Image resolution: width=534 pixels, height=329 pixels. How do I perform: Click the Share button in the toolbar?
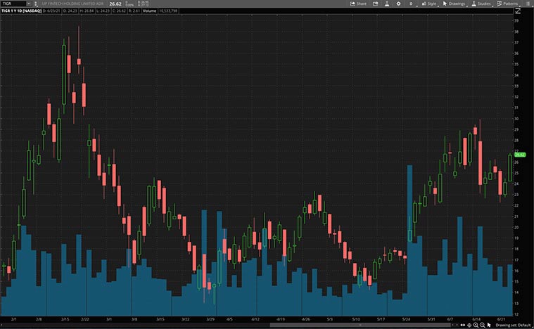point(358,4)
